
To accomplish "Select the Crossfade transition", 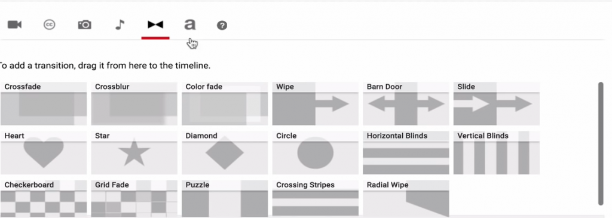I will pyautogui.click(x=43, y=104).
